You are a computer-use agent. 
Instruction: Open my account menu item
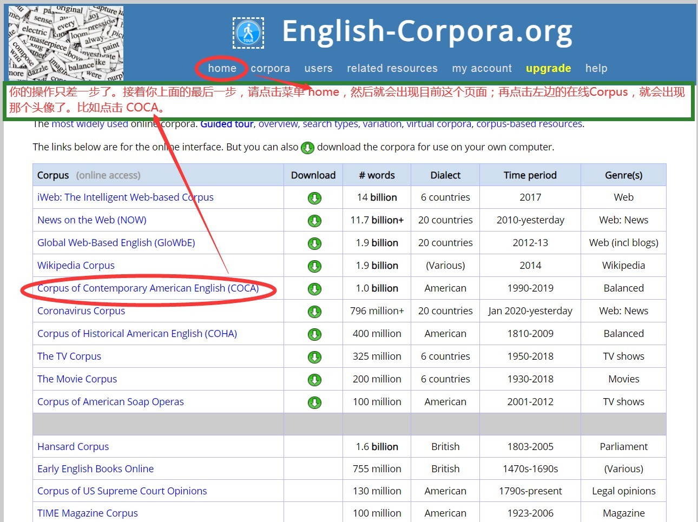point(482,68)
